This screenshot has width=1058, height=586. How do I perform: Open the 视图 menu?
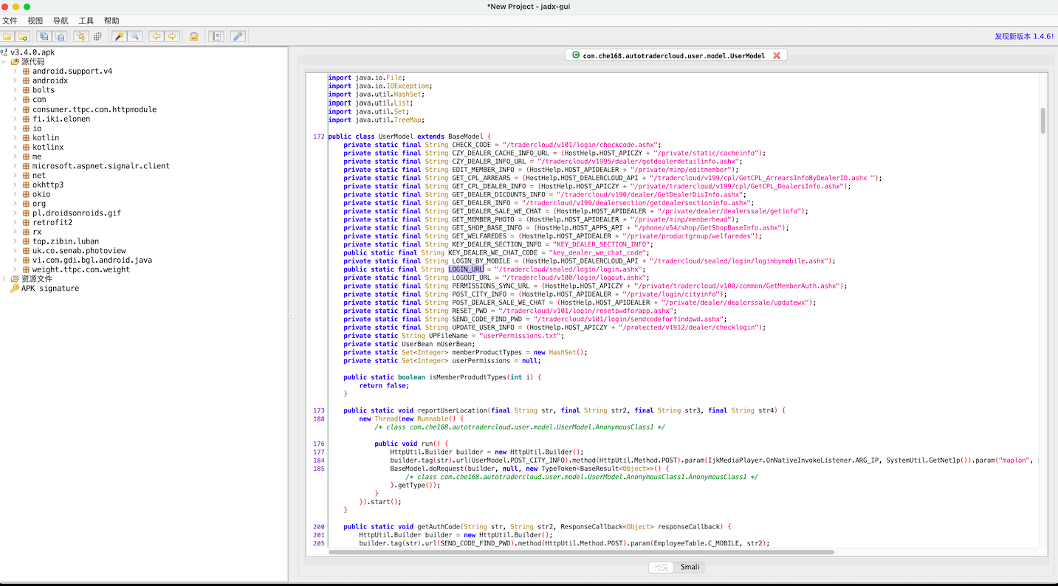(35, 21)
